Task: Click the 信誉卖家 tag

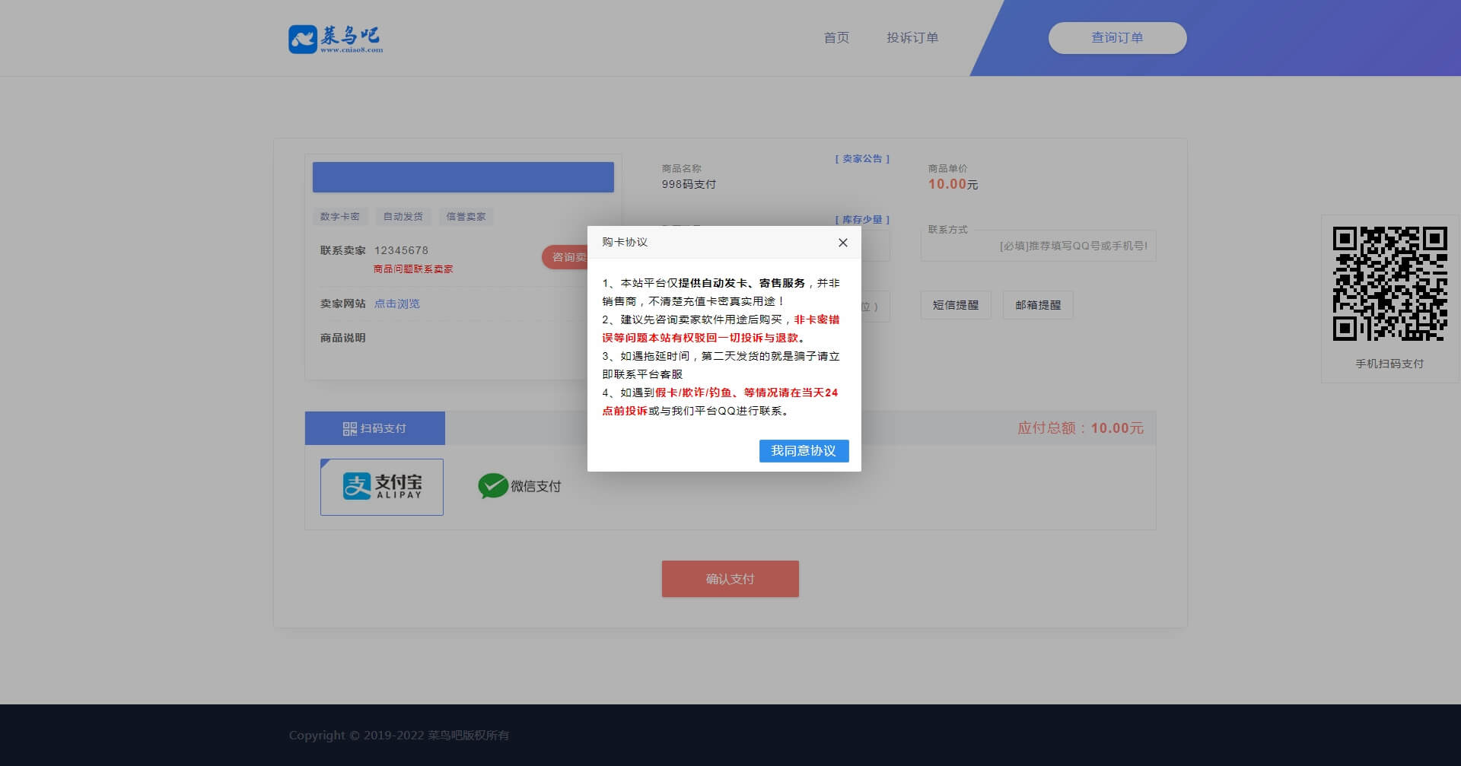Action: 466,217
